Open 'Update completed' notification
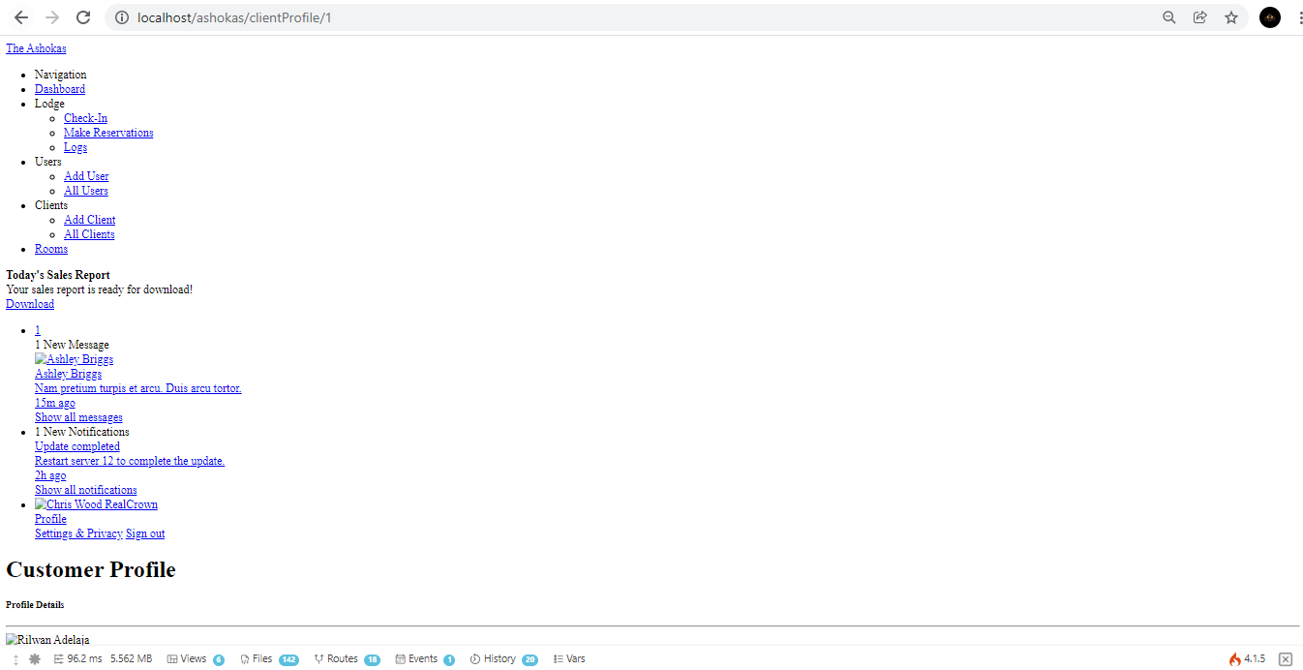 tap(77, 446)
